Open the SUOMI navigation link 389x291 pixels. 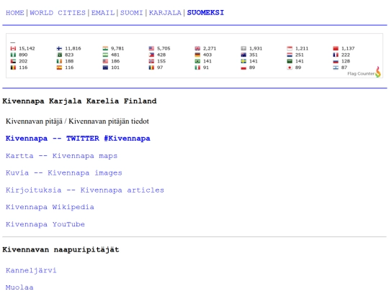132,13
